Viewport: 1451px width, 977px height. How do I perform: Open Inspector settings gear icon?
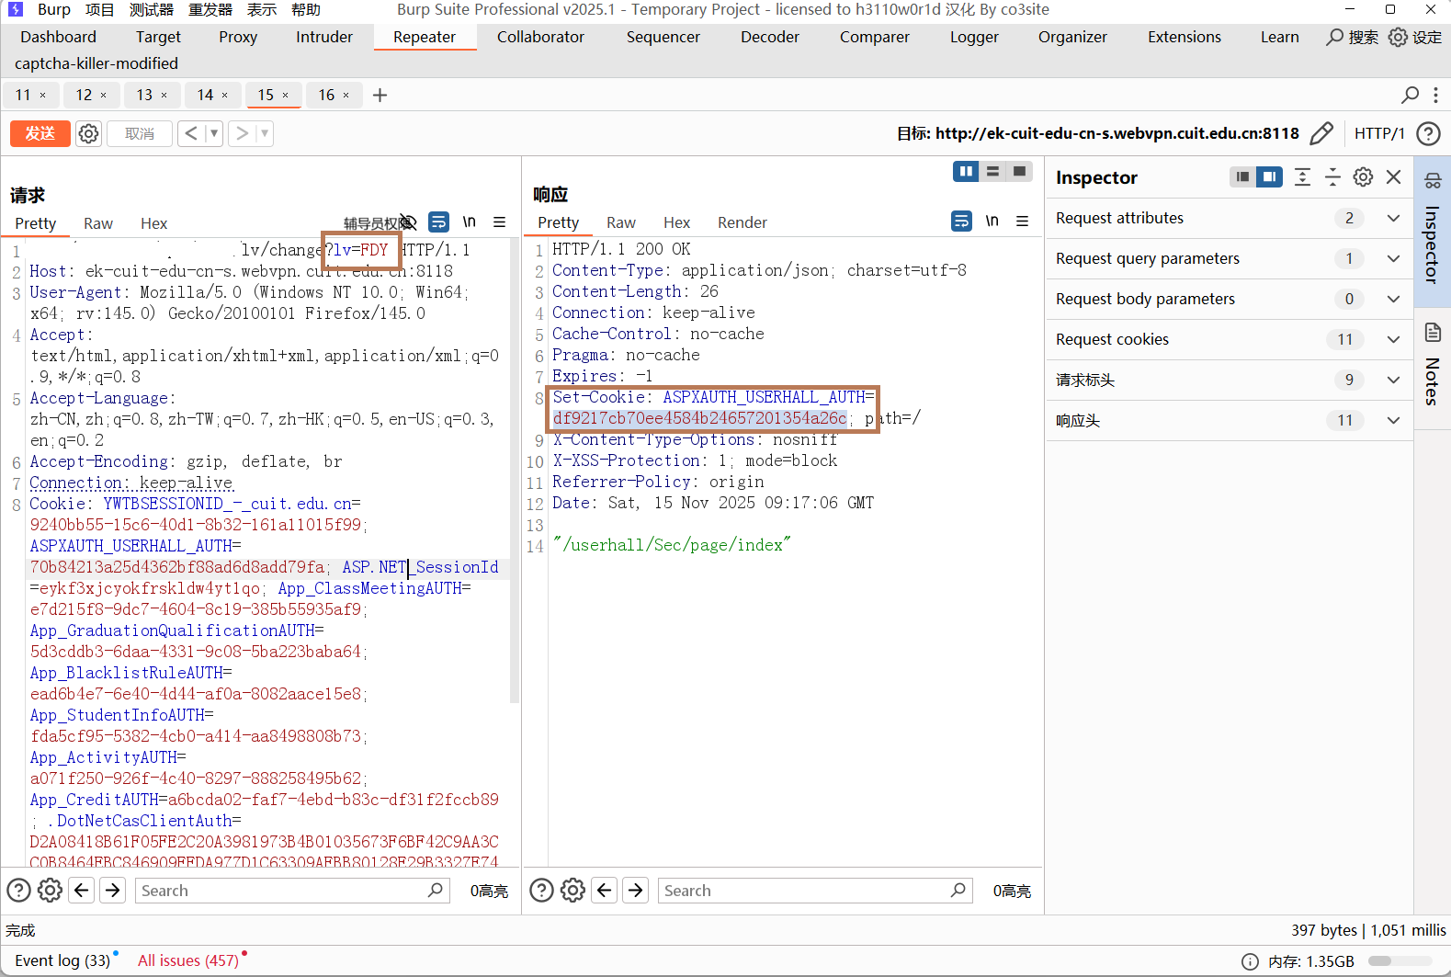pyautogui.click(x=1363, y=177)
